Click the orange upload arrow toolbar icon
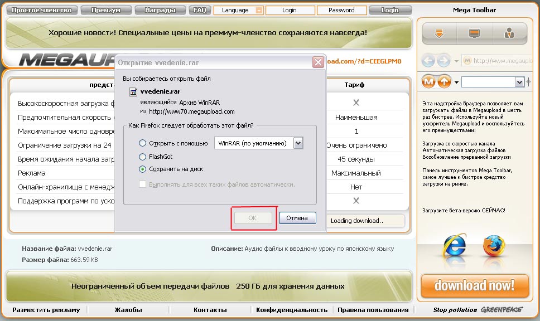Viewport: 540px width, 321px height. [444, 81]
